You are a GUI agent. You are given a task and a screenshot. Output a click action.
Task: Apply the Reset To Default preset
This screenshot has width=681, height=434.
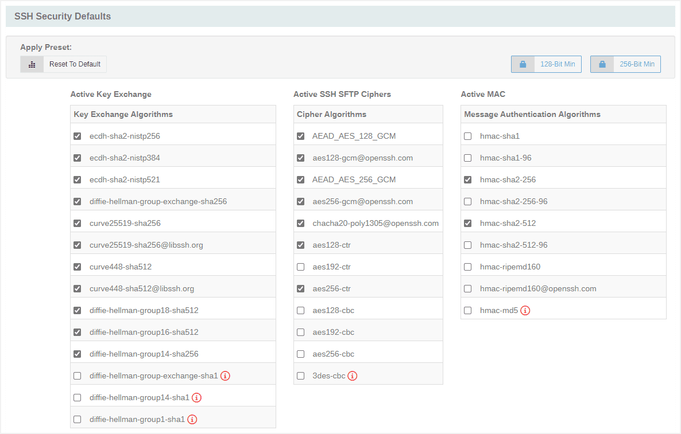(75, 64)
